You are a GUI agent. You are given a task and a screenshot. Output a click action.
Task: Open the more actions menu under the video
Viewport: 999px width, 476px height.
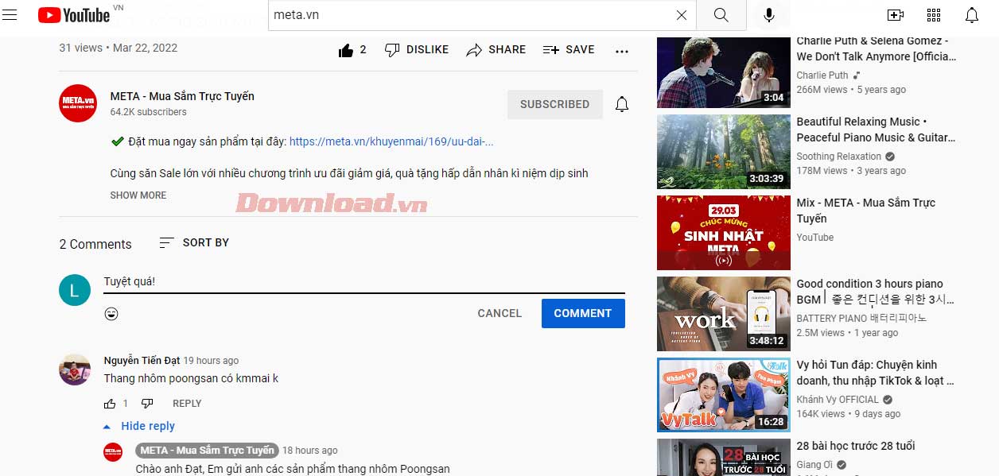621,51
